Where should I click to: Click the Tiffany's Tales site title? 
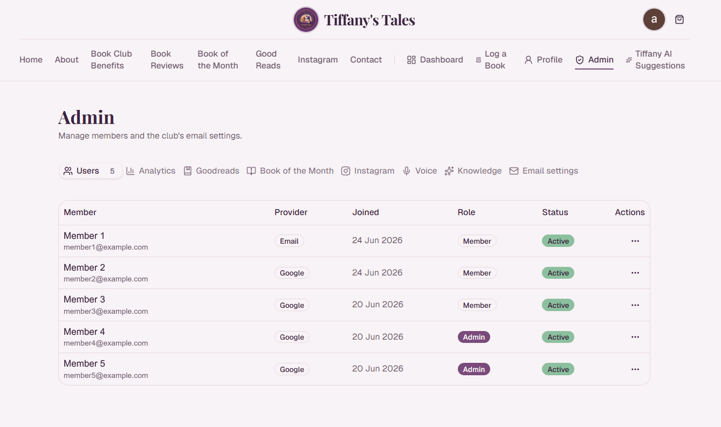(x=369, y=20)
